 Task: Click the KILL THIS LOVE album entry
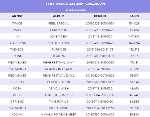pos(59,43)
